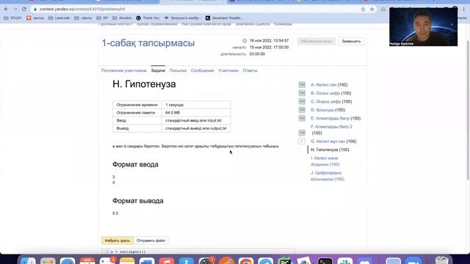Open problem E. Алмаларды бөлу
Image resolution: width=470 pixels, height=264 pixels.
330,118
